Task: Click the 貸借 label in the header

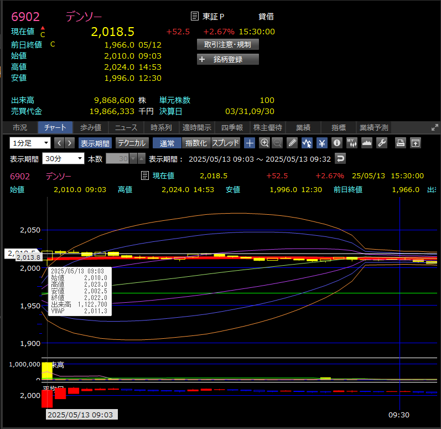Action: point(266,16)
